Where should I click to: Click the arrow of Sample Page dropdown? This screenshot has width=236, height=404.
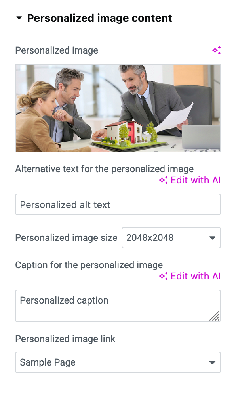(212, 362)
